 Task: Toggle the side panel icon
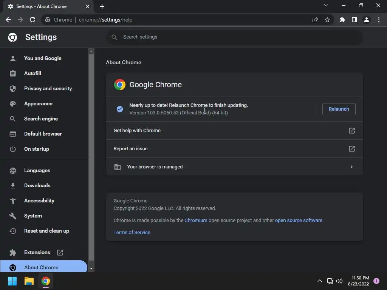point(354,20)
